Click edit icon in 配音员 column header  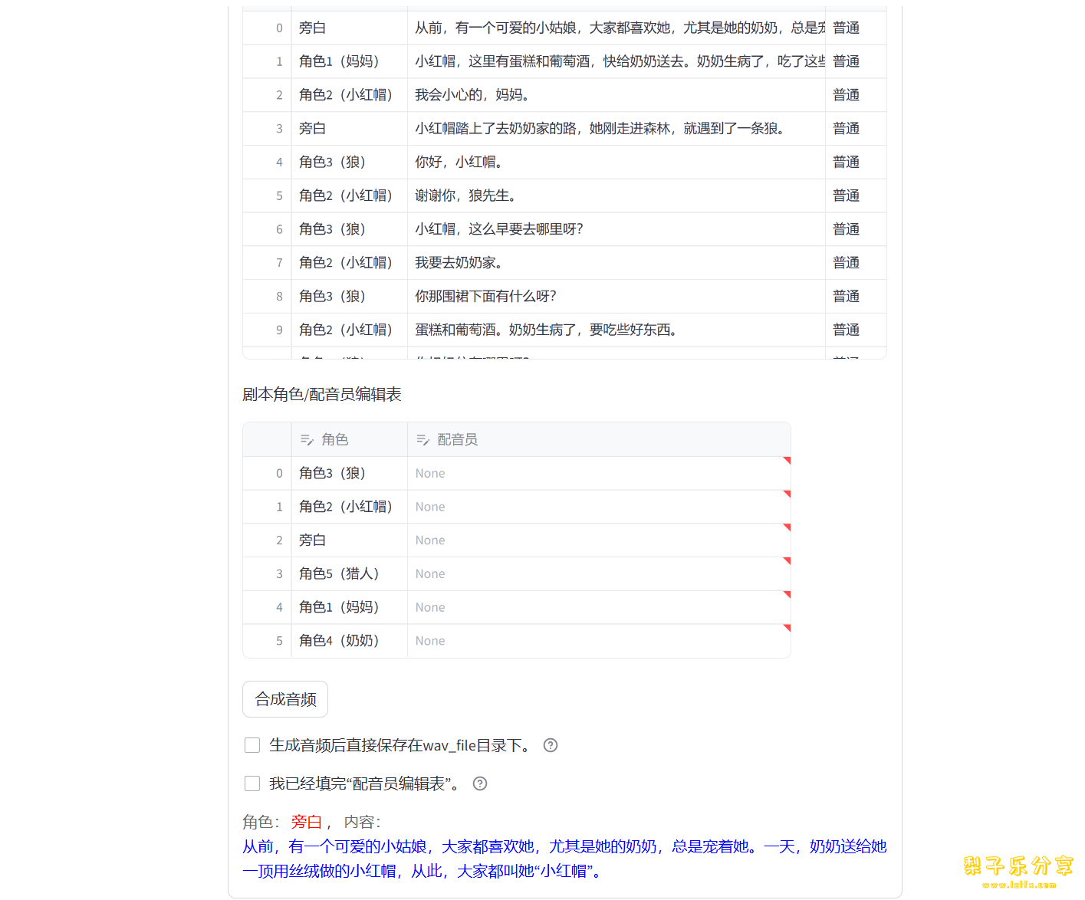(422, 440)
